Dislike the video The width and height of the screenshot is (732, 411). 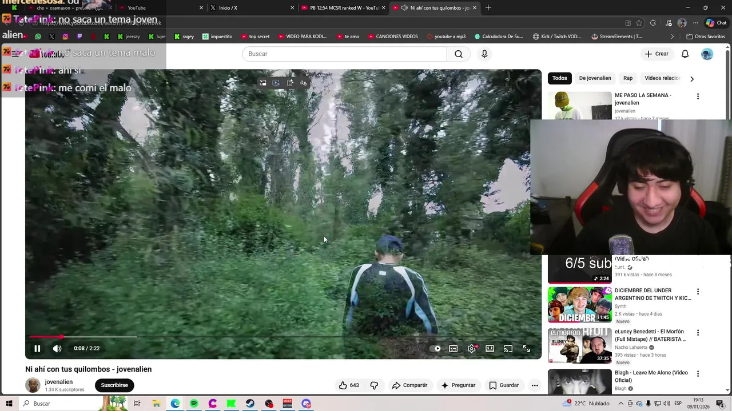point(374,385)
